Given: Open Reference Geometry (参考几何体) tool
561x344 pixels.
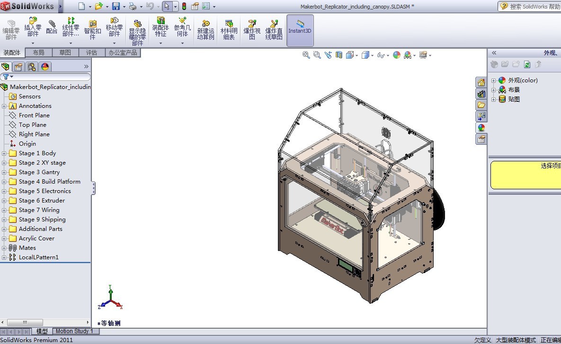Looking at the screenshot, I should tap(182, 27).
